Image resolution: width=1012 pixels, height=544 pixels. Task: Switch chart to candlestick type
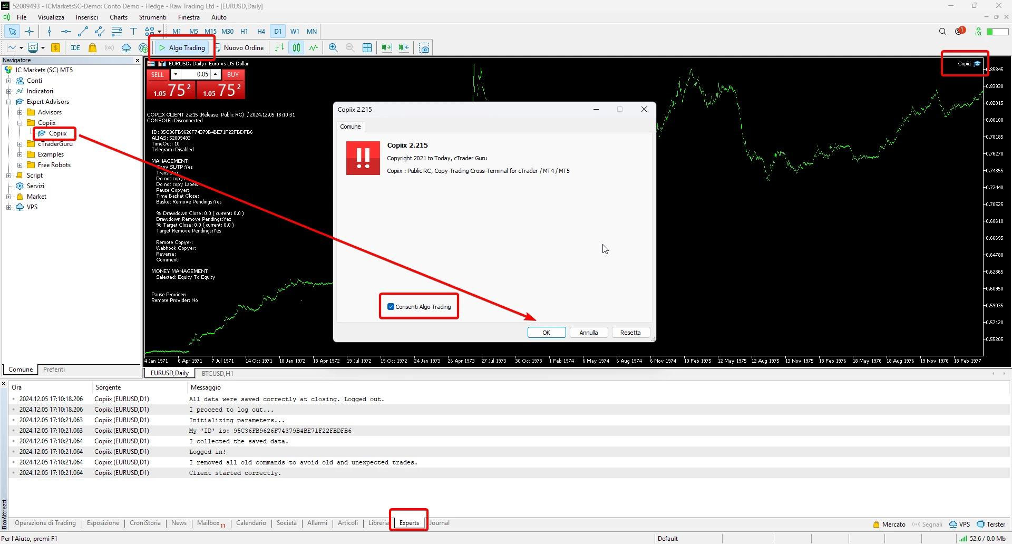[x=296, y=48]
